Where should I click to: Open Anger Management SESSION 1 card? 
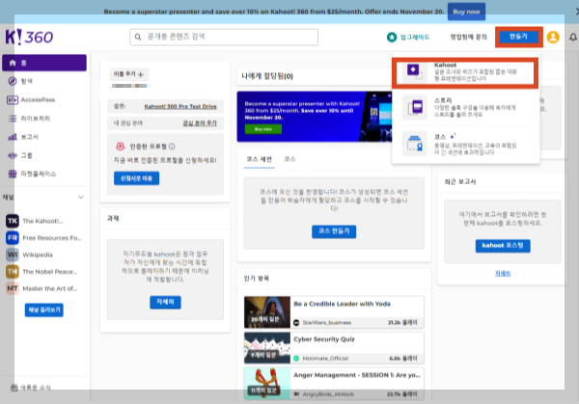pos(334,384)
